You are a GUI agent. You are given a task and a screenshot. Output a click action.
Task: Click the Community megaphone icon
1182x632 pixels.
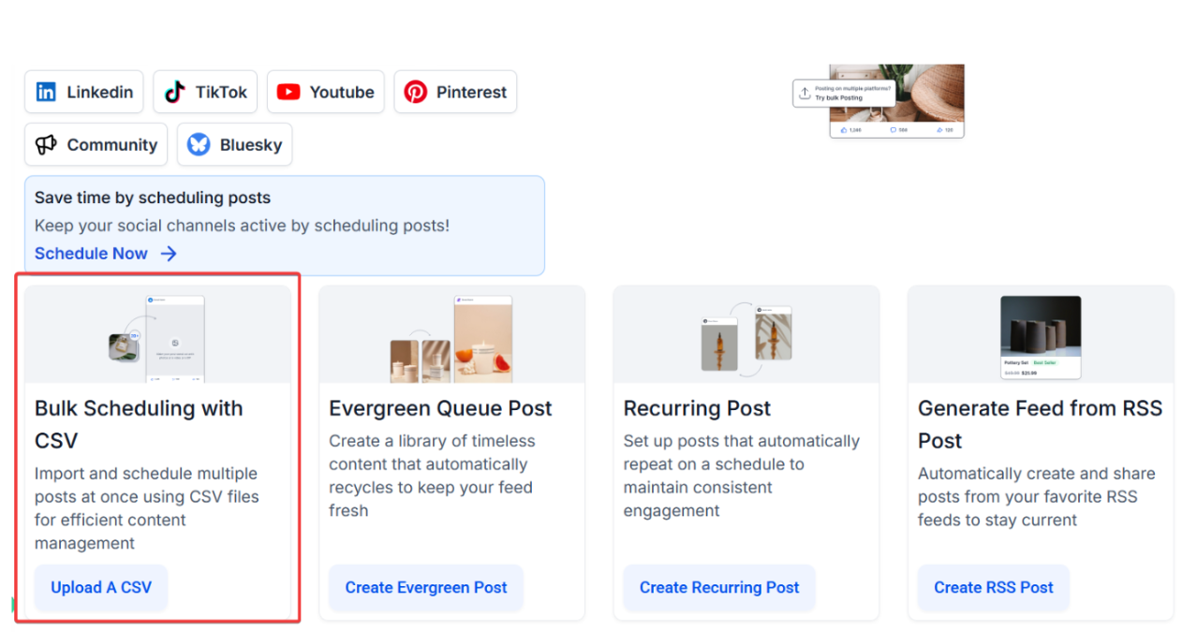coord(46,145)
